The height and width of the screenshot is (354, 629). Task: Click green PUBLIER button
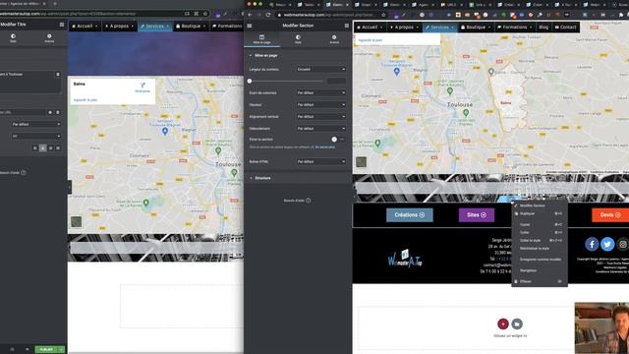pos(46,350)
